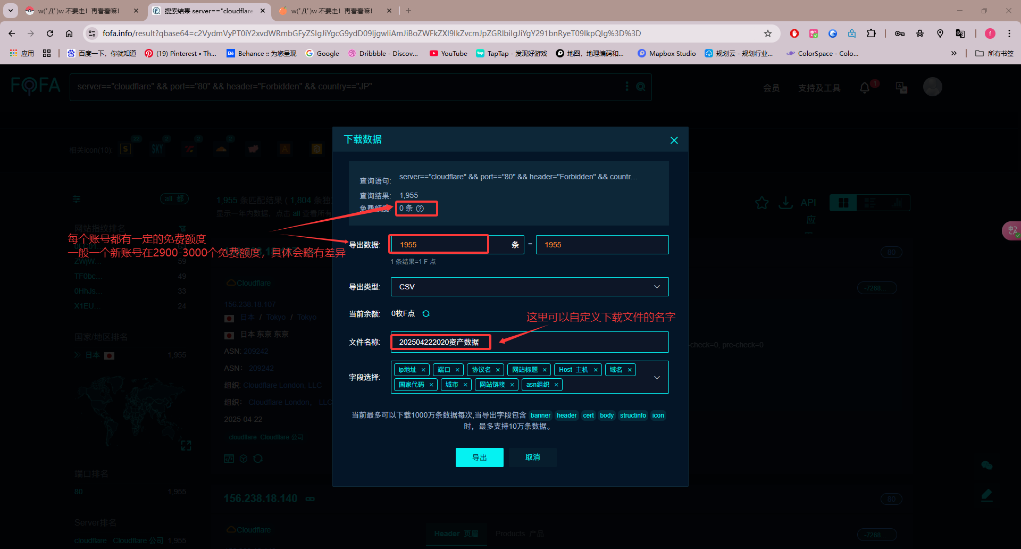This screenshot has height=549, width=1021.
Task: Remove the asn组织 field tag
Action: click(556, 385)
